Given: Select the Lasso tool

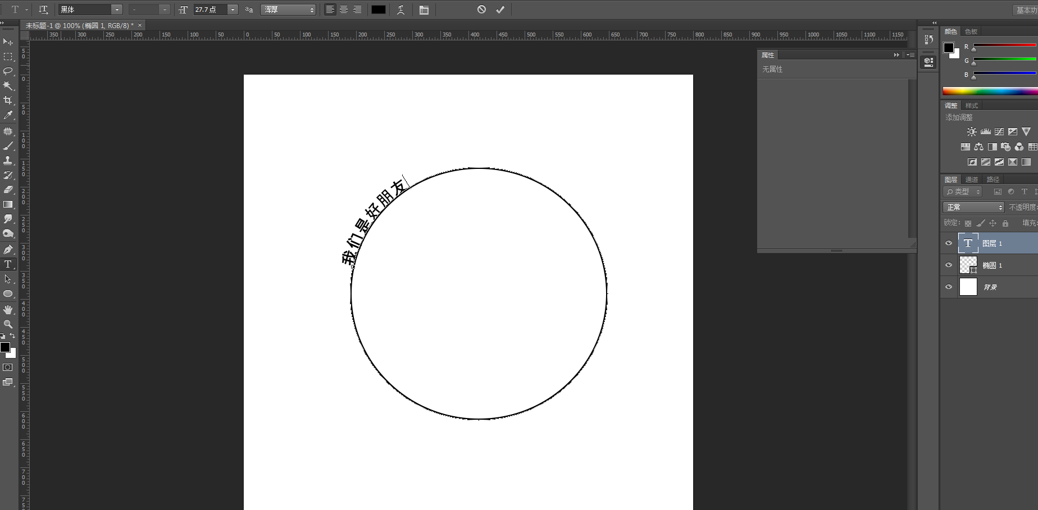Looking at the screenshot, I should (8, 71).
